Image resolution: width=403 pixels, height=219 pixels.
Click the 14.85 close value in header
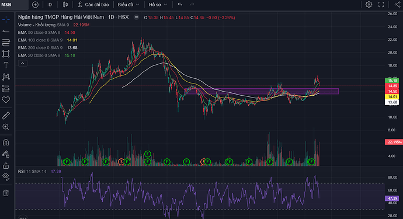click(199, 18)
